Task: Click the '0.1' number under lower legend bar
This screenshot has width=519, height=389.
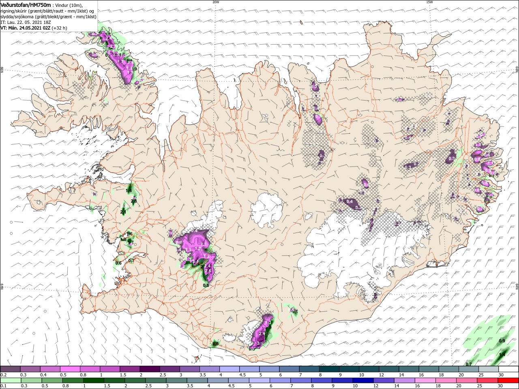Action: point(4,386)
